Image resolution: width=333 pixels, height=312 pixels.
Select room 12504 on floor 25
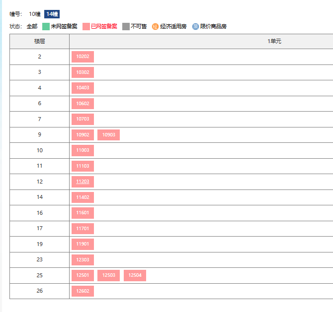(x=135, y=275)
